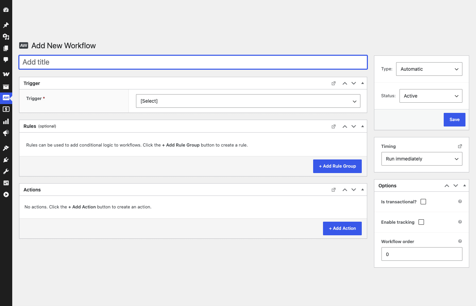This screenshot has width=476, height=306.
Task: Collapse the Rules panel toggle triangle
Action: click(x=362, y=126)
